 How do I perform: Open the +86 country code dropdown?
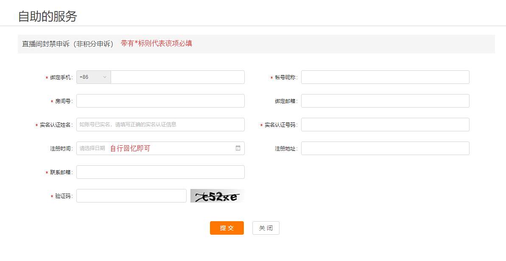pos(94,78)
